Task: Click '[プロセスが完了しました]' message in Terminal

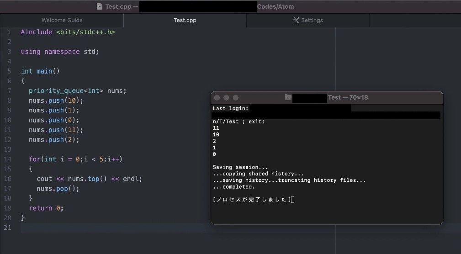Action: coord(252,200)
